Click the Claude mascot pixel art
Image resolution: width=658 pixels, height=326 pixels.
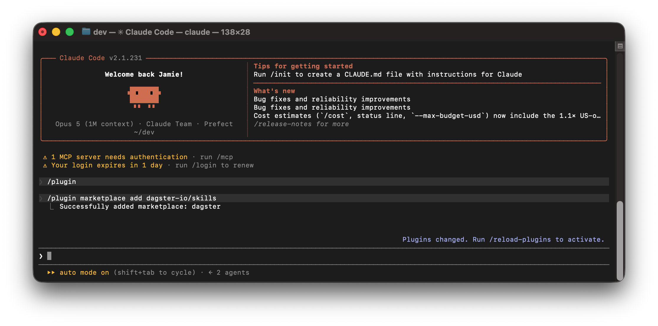144,97
